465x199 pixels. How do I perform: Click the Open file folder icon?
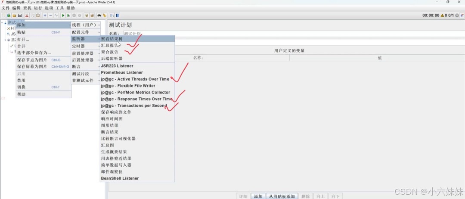[14, 15]
